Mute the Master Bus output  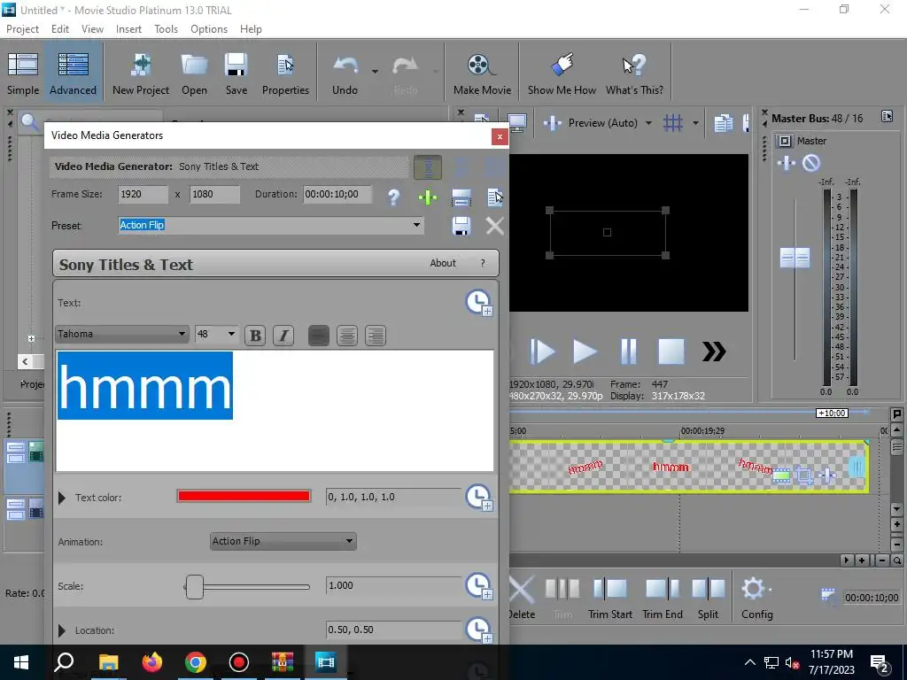click(x=811, y=163)
